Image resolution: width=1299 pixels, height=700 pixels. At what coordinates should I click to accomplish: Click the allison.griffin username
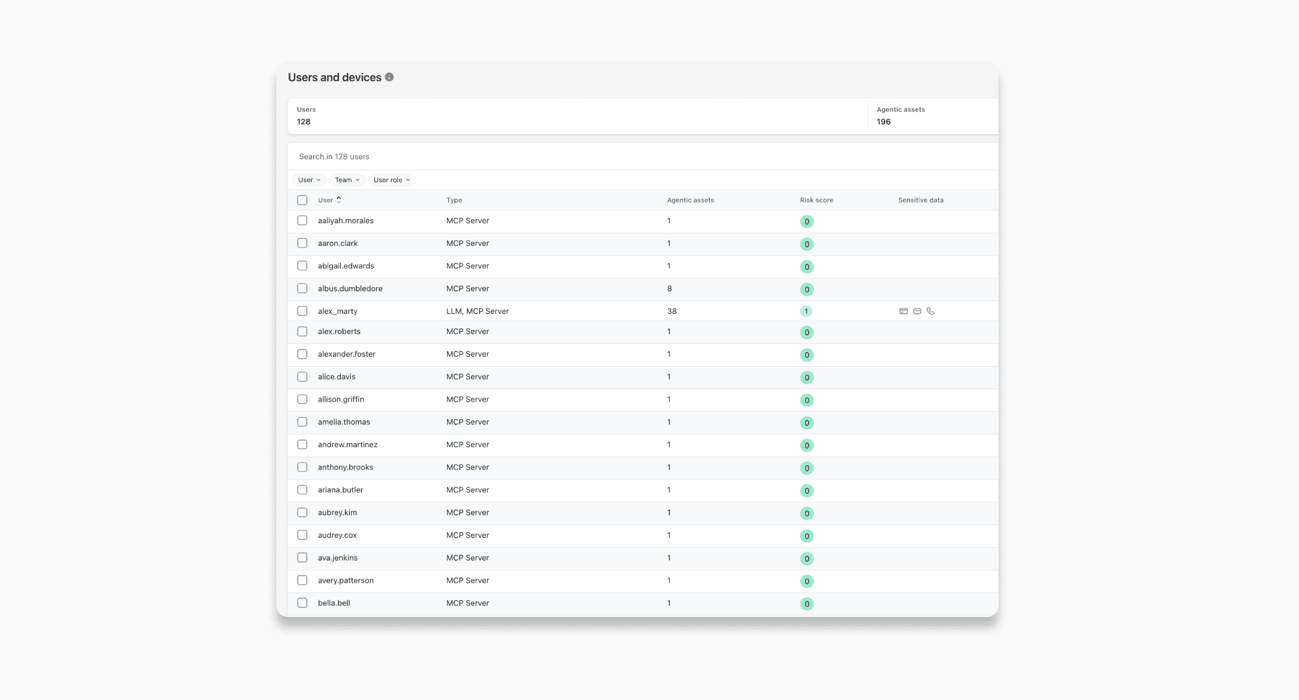pos(341,399)
